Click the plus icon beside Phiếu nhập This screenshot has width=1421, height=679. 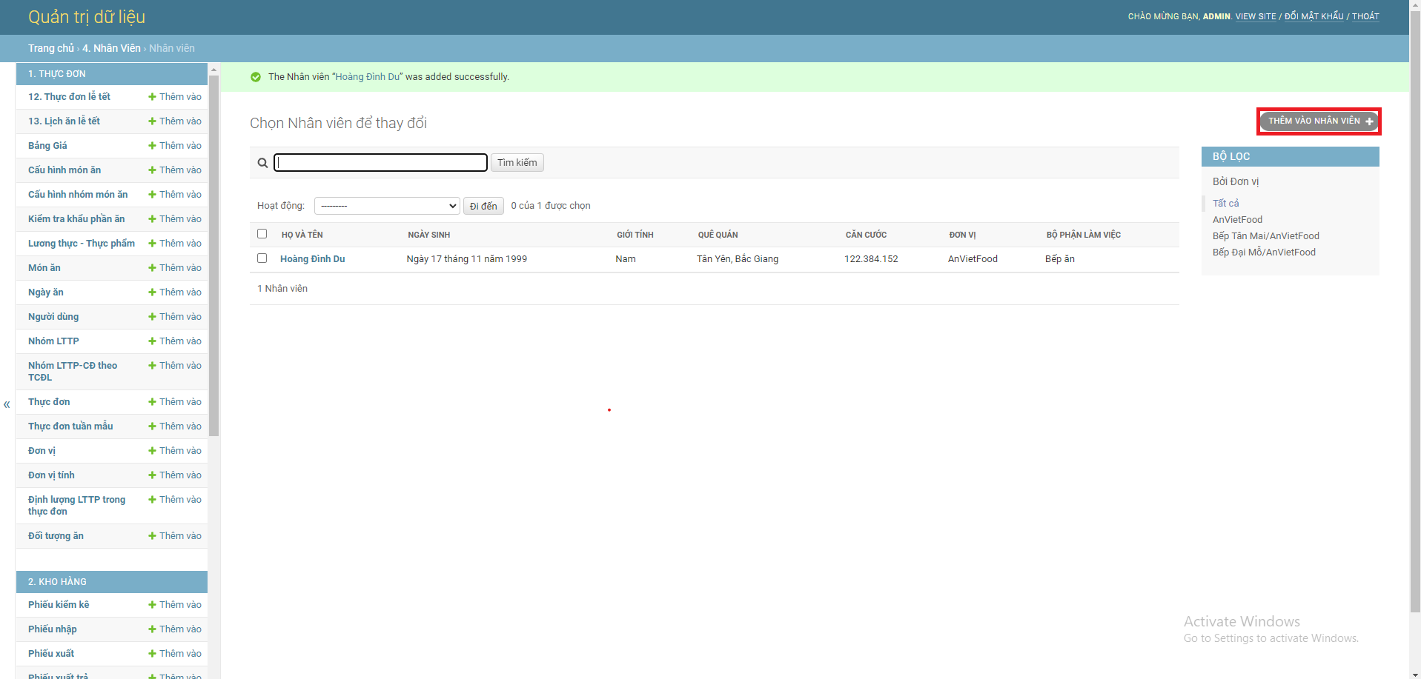[152, 629]
